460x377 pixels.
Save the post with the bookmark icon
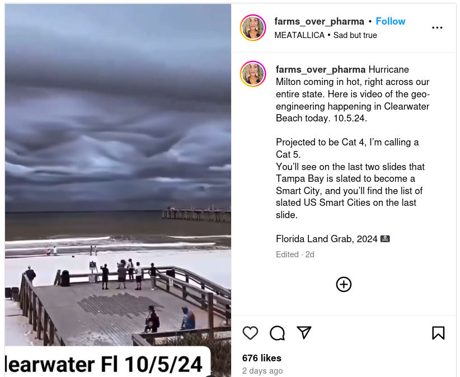pos(438,333)
